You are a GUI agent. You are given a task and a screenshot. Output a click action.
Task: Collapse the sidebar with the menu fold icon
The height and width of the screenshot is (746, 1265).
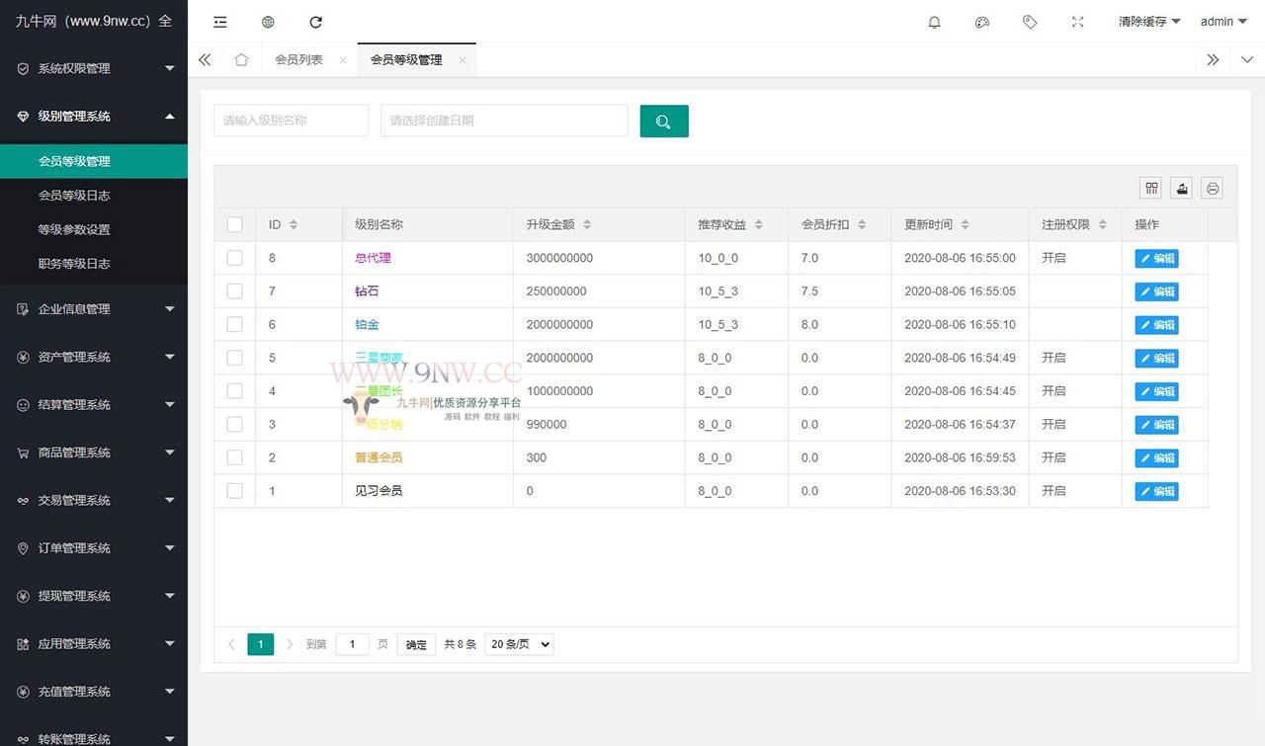click(220, 22)
